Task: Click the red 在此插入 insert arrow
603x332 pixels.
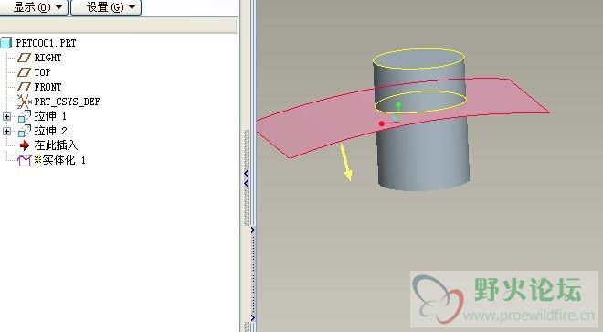Action: pyautogui.click(x=25, y=145)
